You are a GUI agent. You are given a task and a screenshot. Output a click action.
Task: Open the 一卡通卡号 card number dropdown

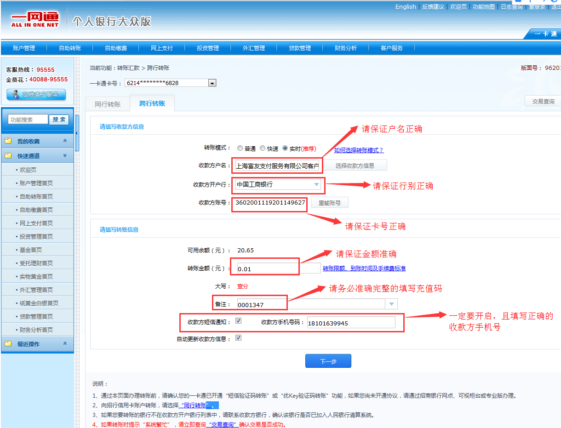coord(212,83)
